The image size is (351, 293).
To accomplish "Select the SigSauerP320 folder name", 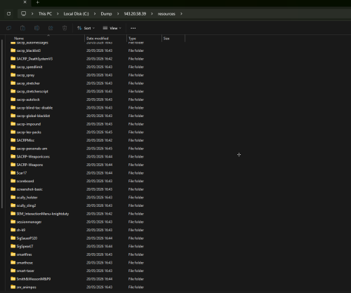I will (27, 238).
